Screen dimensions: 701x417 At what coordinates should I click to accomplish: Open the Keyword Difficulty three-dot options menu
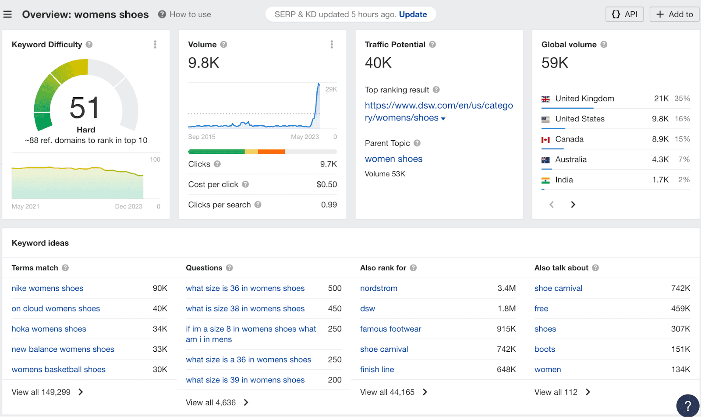tap(155, 44)
